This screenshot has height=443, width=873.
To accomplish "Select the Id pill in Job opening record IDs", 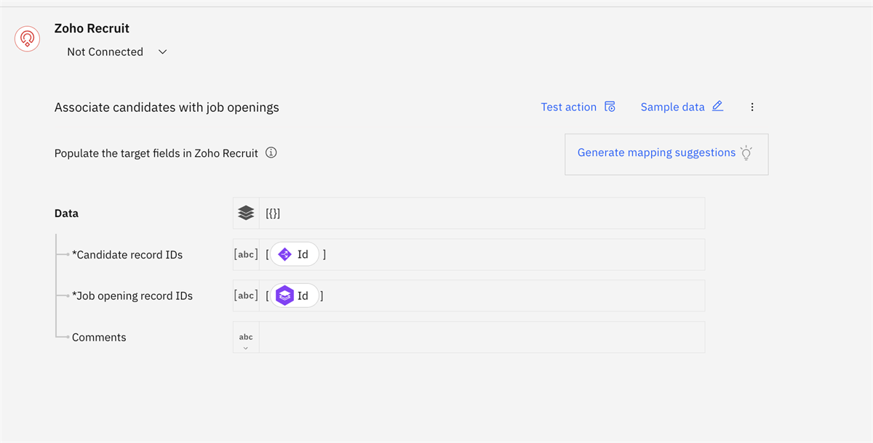I will tap(294, 296).
